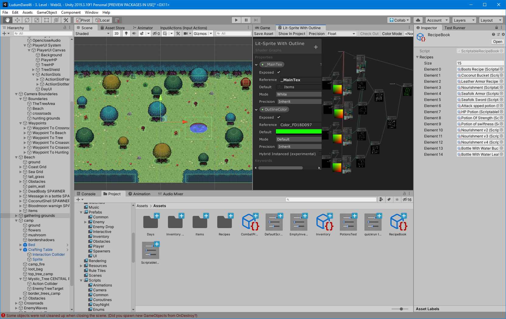Click search by label icon in Project
The image size is (506, 319).
coord(389,199)
